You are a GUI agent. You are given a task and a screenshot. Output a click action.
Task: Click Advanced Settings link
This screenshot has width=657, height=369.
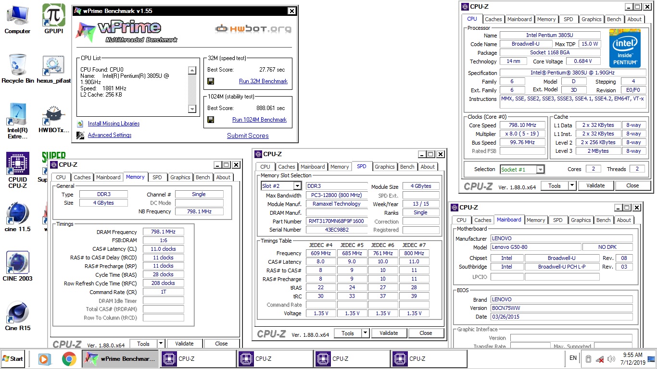click(x=110, y=135)
